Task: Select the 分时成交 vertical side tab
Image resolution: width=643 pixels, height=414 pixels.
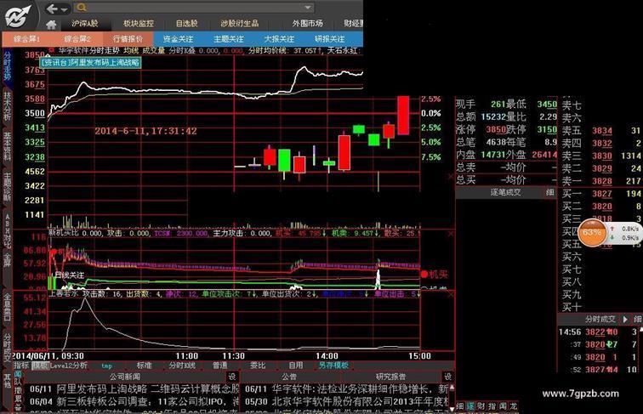Action: (x=8, y=348)
